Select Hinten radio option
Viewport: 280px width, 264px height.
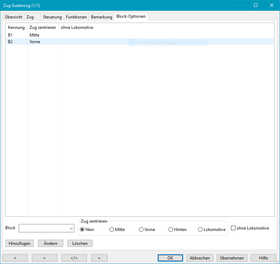(x=171, y=230)
